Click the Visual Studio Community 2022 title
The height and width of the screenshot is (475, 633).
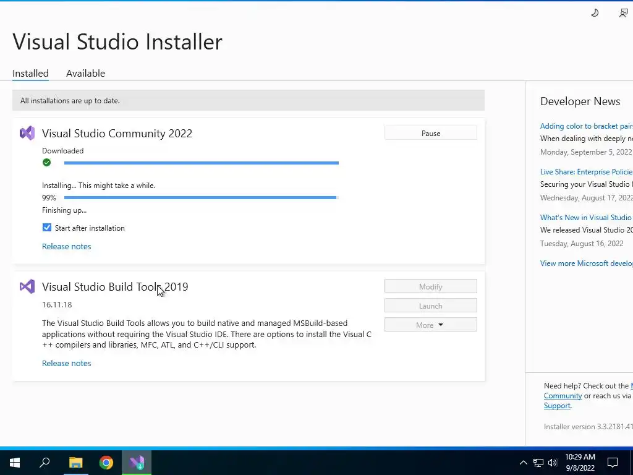coord(117,134)
